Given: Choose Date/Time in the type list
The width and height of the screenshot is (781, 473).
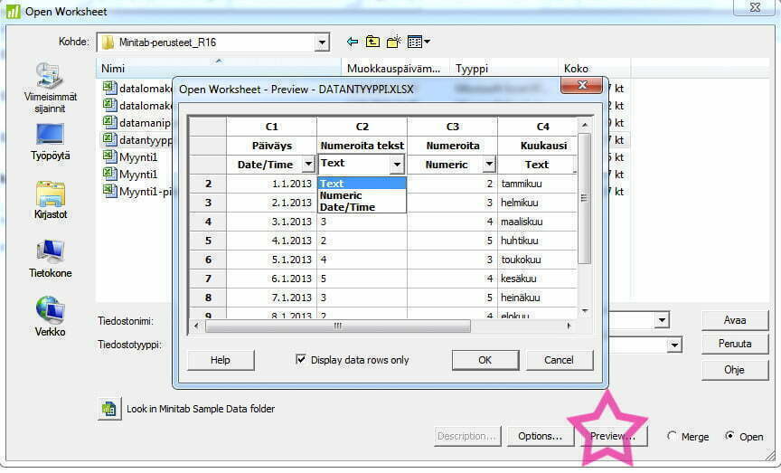Looking at the screenshot, I should coord(362,207).
